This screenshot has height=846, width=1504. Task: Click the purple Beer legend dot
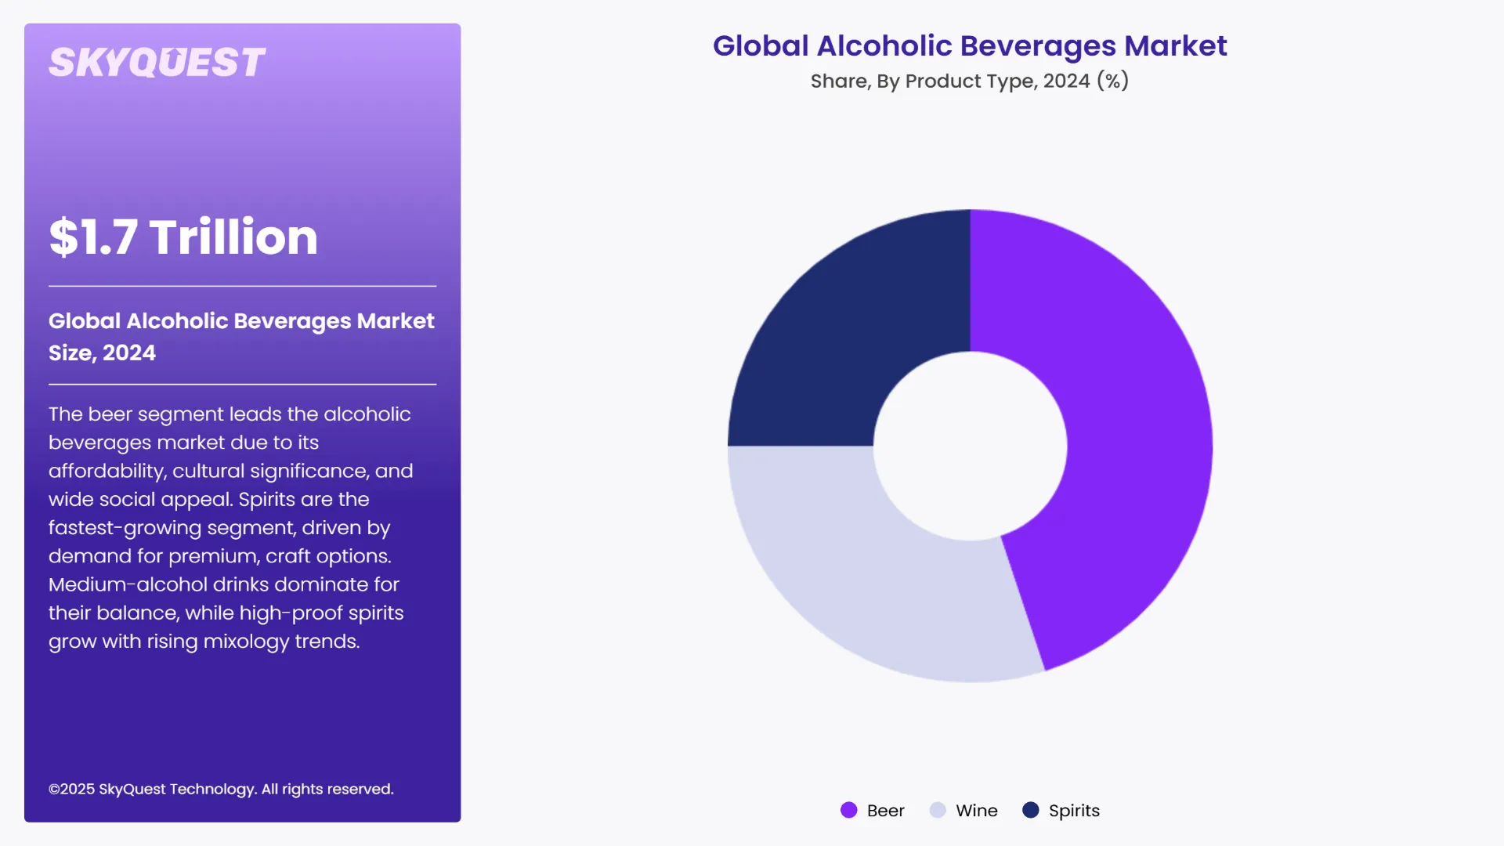click(x=849, y=811)
